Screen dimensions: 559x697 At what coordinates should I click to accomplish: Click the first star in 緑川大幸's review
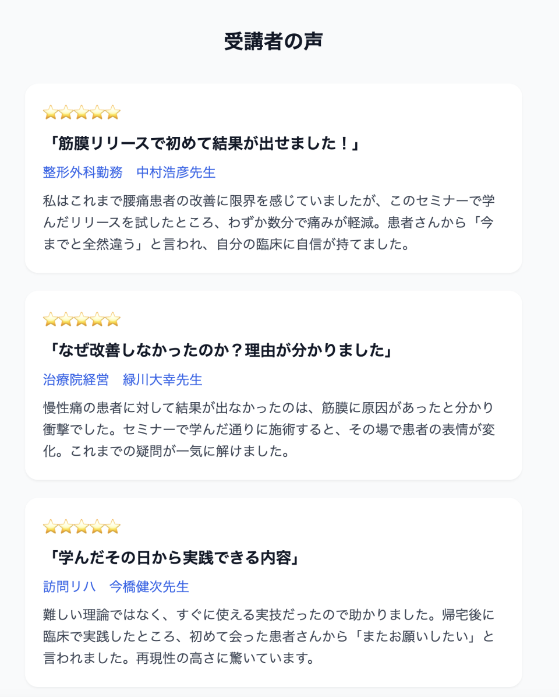pos(51,319)
